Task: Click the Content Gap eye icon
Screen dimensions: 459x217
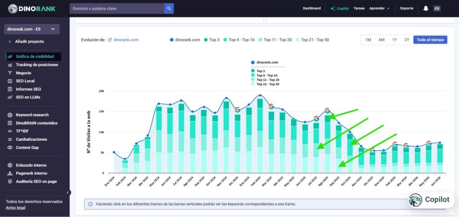Action: point(10,148)
